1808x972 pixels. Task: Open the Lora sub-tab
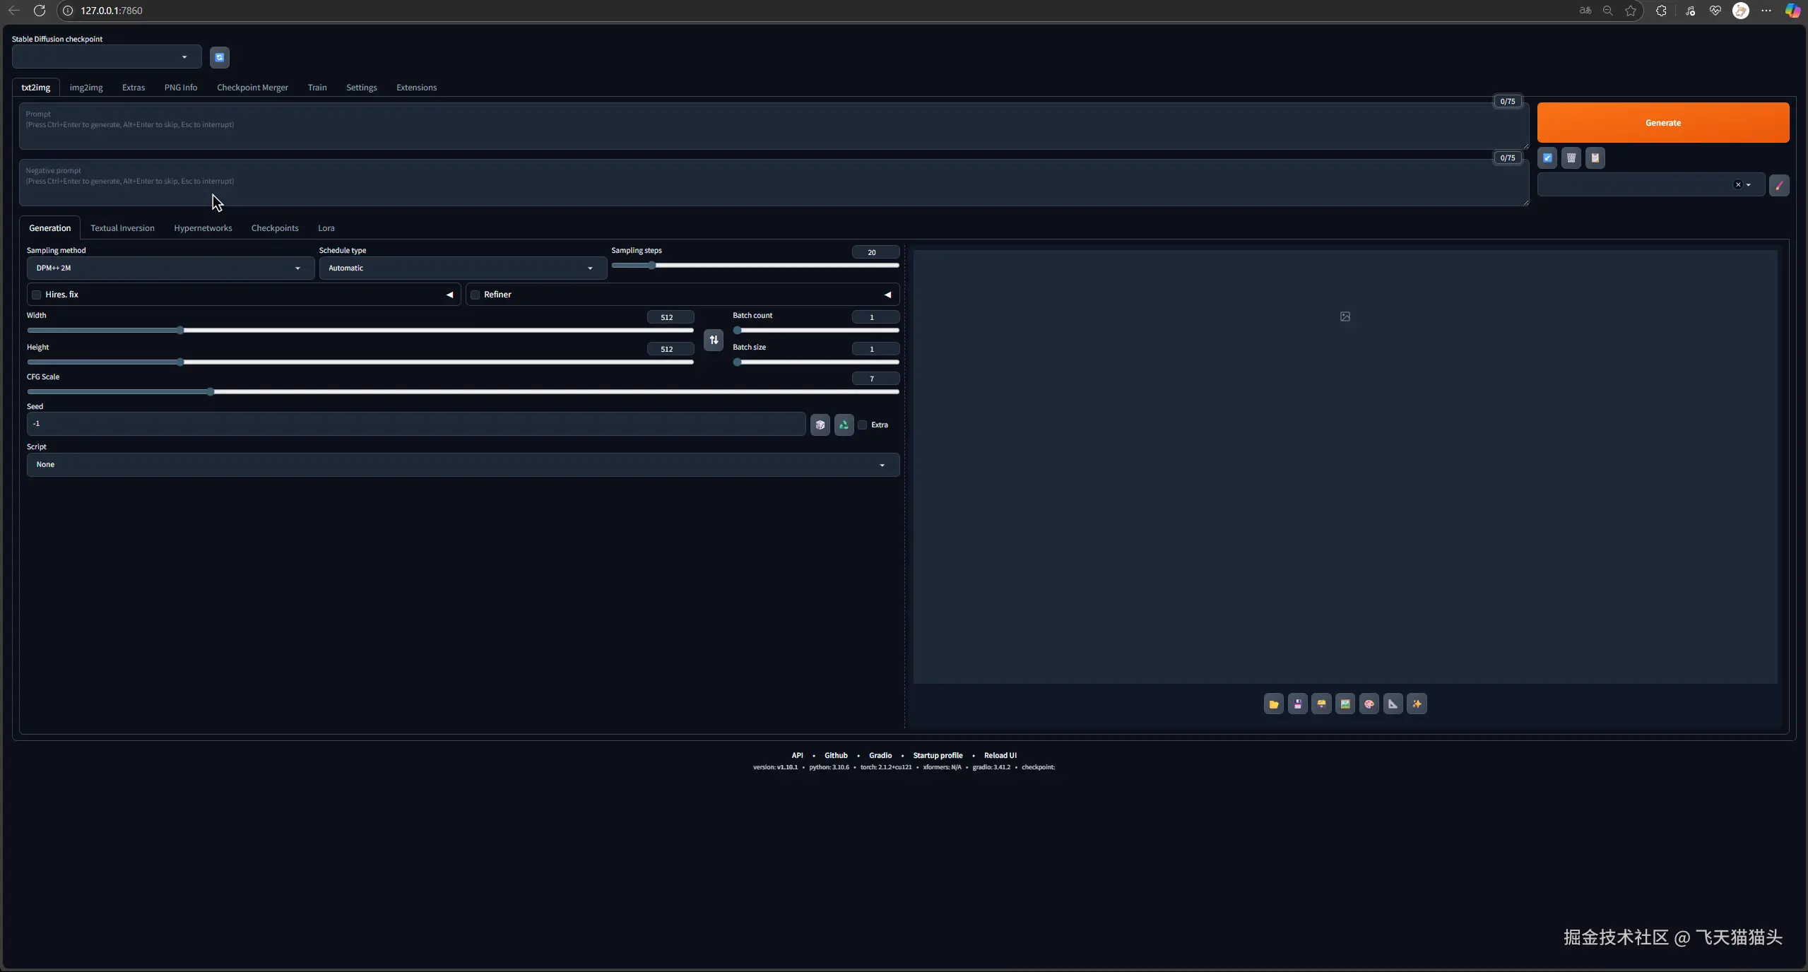[x=326, y=228]
